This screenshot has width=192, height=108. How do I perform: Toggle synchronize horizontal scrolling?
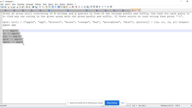(49, 7)
